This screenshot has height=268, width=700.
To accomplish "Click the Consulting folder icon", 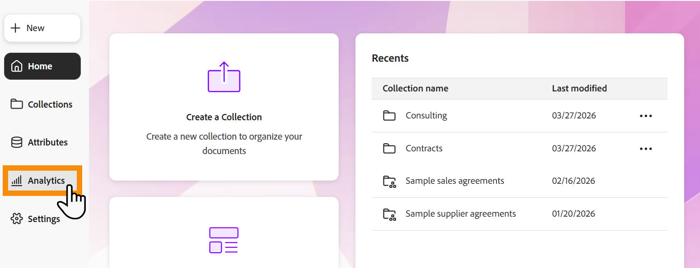I will pos(389,116).
